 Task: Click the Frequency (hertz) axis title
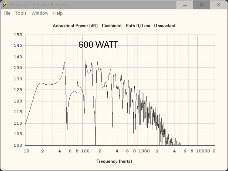[115, 161]
